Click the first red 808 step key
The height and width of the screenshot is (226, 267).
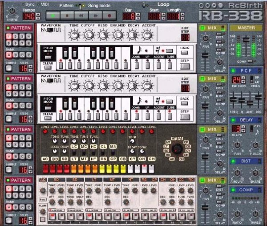click(46, 169)
